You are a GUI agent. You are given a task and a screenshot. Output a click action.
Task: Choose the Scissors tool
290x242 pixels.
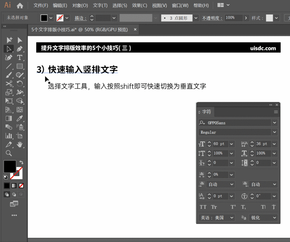(x=9, y=84)
